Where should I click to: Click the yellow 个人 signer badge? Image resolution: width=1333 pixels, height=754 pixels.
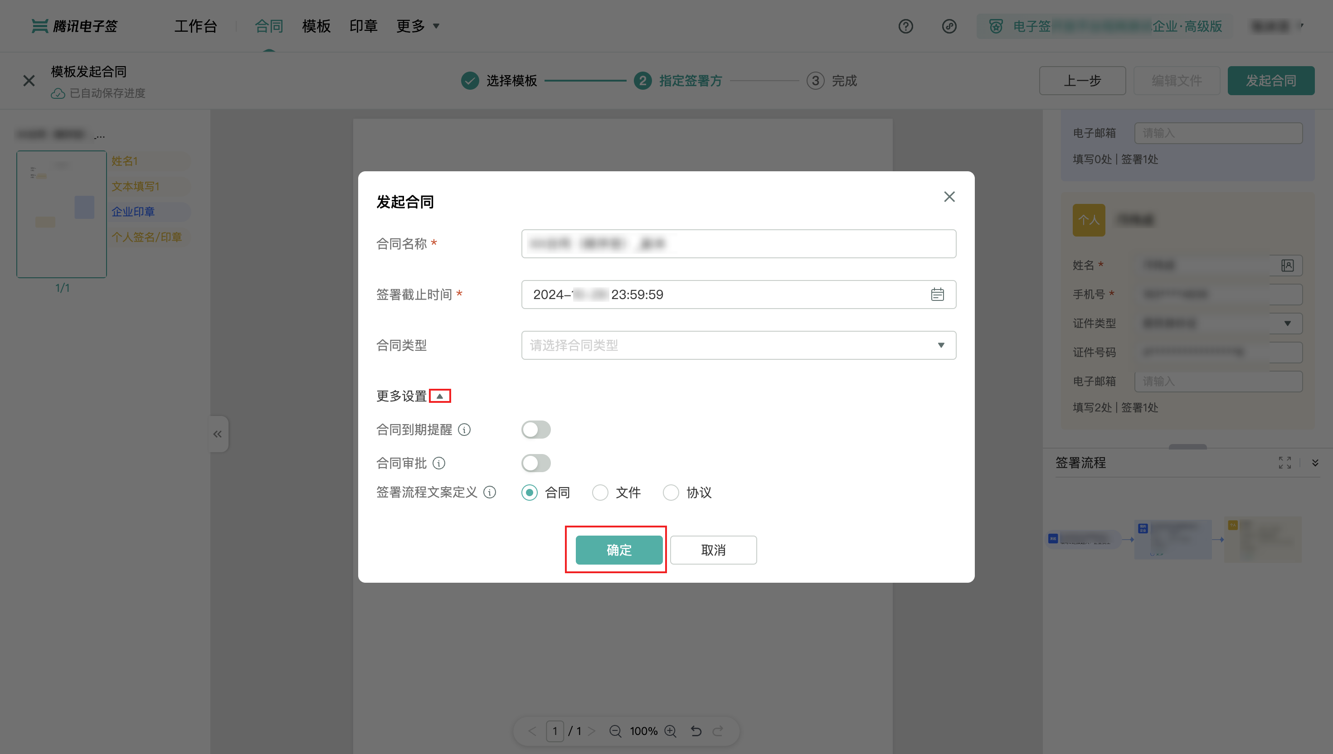(1089, 220)
